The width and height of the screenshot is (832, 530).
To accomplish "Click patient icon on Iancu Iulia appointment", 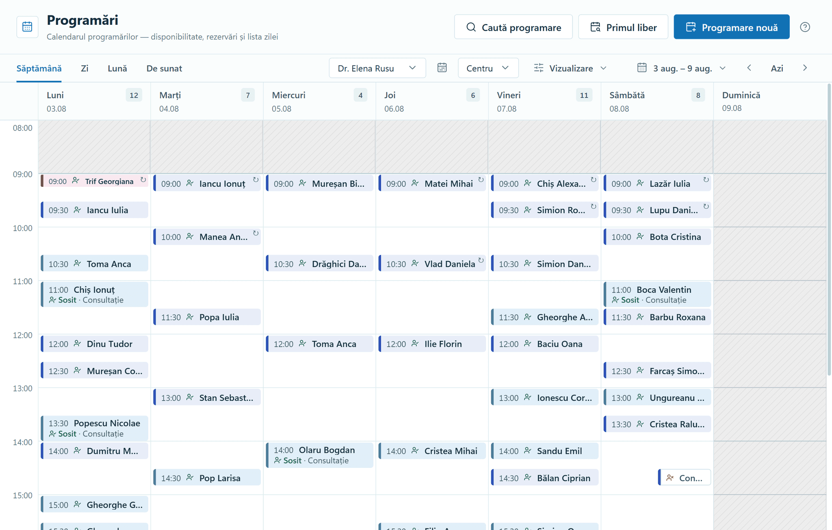I will [x=77, y=210].
